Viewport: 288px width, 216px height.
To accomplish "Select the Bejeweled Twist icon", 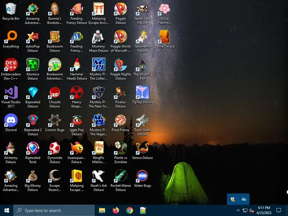I will click(x=33, y=148).
